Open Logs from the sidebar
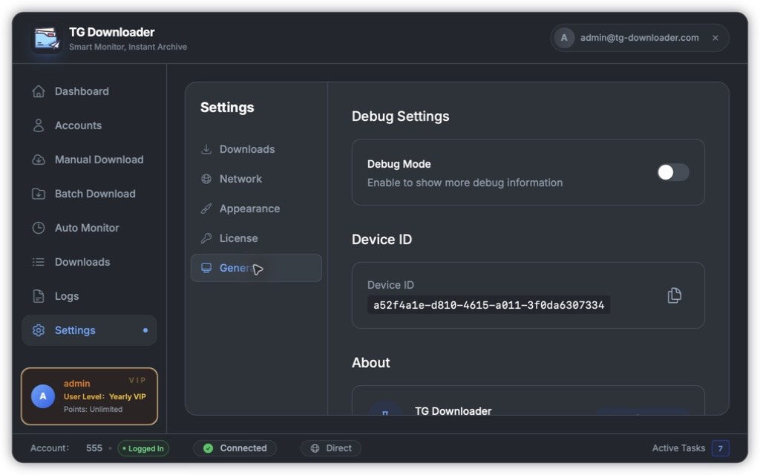 (89, 296)
